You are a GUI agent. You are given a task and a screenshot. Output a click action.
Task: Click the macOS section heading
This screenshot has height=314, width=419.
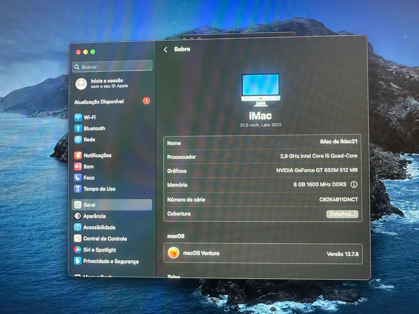pyautogui.click(x=176, y=236)
